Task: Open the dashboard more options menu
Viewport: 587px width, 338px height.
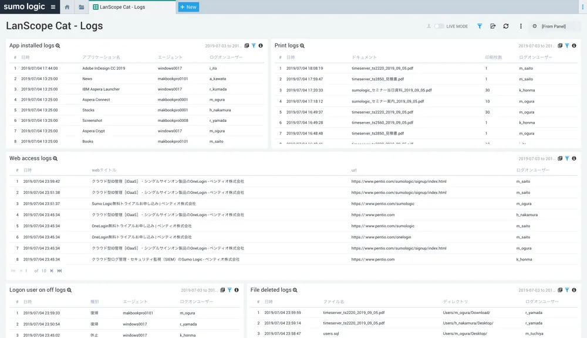Action: [x=521, y=26]
